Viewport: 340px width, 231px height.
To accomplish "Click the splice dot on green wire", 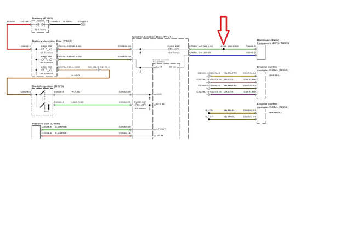I will pos(224,49).
